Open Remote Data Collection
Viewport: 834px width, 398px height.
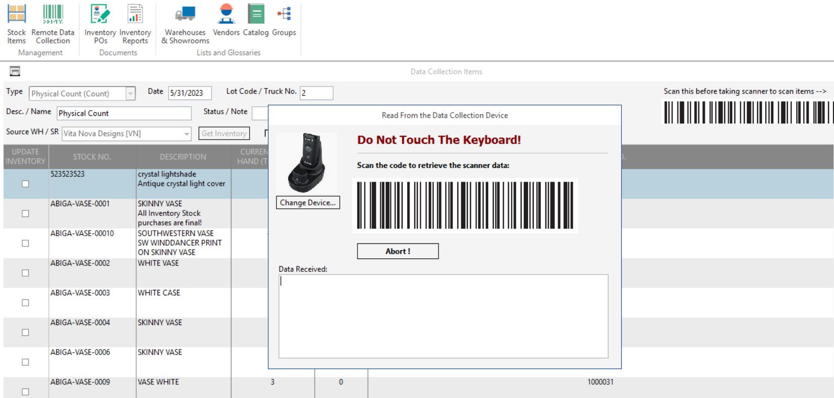point(53,24)
